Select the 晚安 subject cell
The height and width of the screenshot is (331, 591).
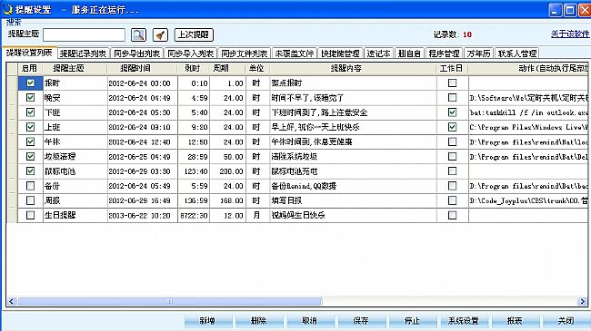[75, 98]
